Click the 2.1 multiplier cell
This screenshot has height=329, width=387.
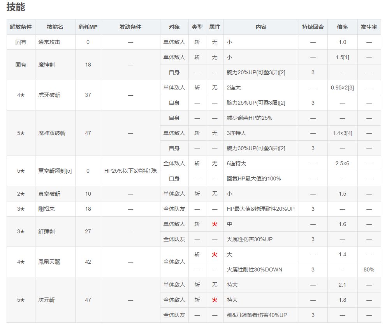342,285
